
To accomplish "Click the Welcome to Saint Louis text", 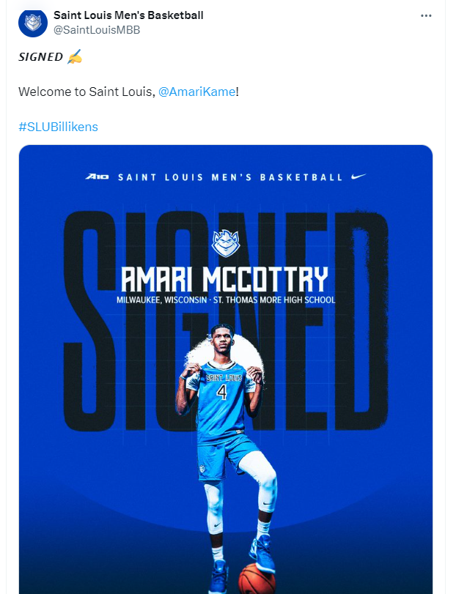I will tap(87, 92).
